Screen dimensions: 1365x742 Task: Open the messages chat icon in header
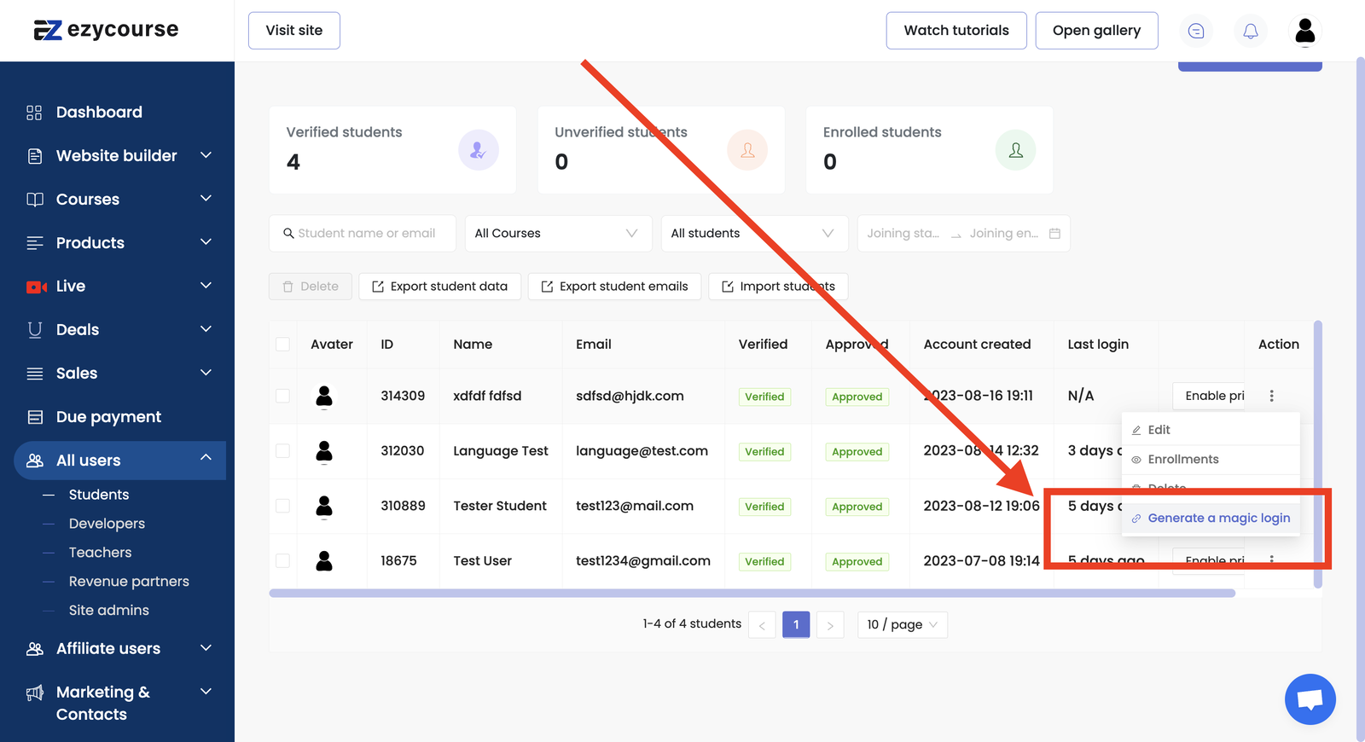[x=1196, y=32]
